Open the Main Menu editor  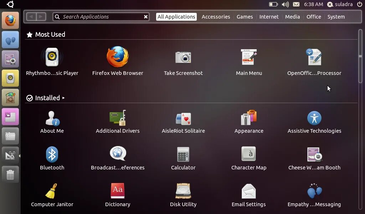point(249,61)
